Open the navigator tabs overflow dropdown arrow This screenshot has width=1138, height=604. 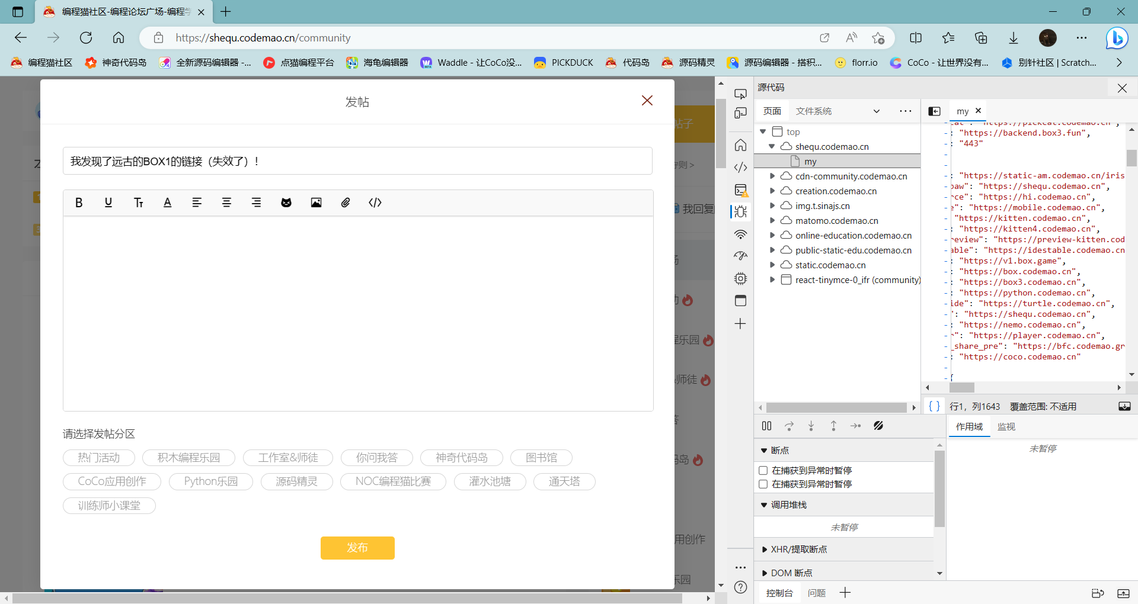click(877, 111)
